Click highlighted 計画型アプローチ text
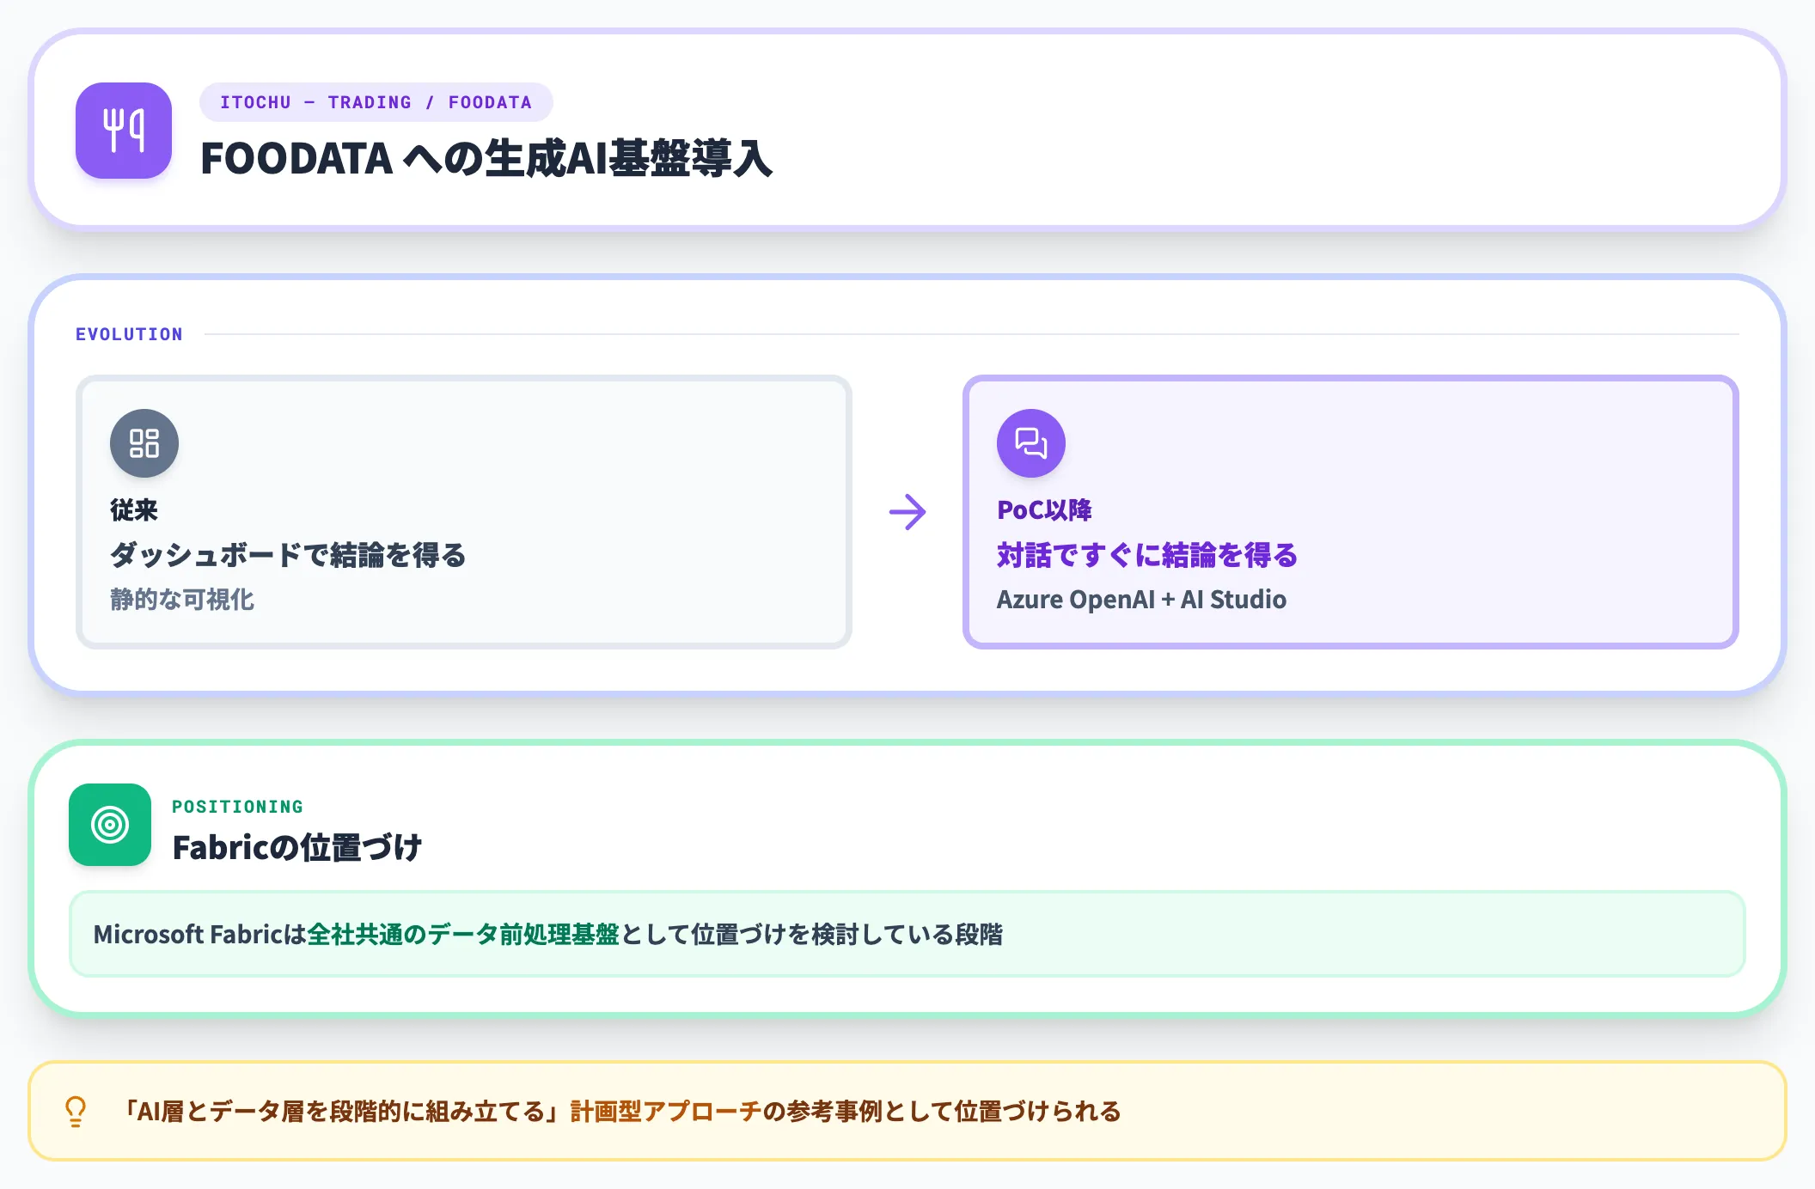 [666, 1112]
